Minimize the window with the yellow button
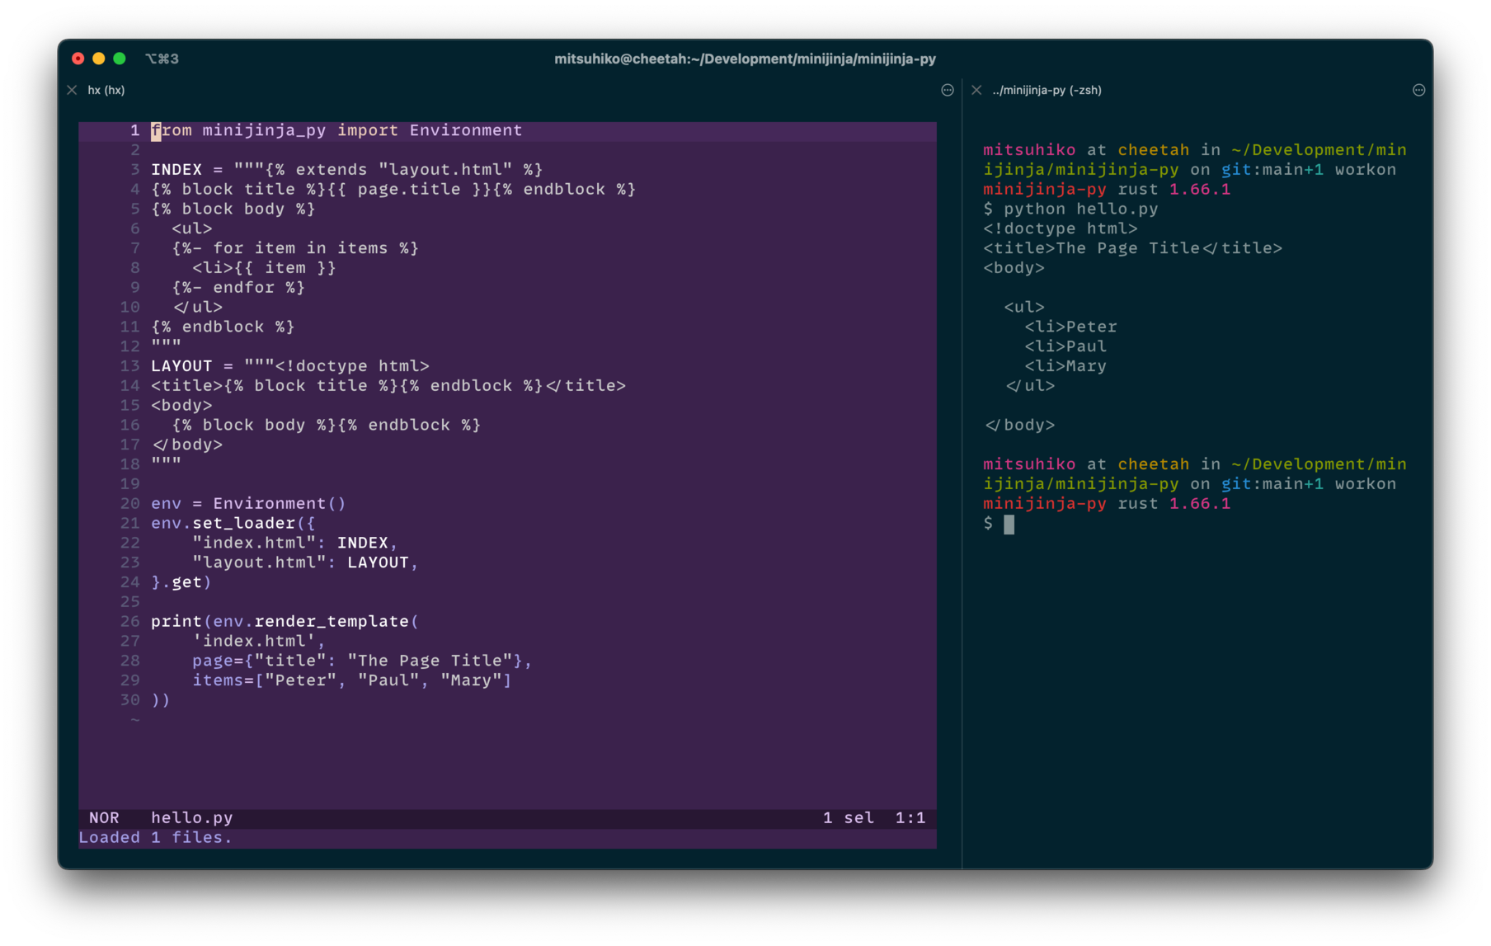 [99, 59]
